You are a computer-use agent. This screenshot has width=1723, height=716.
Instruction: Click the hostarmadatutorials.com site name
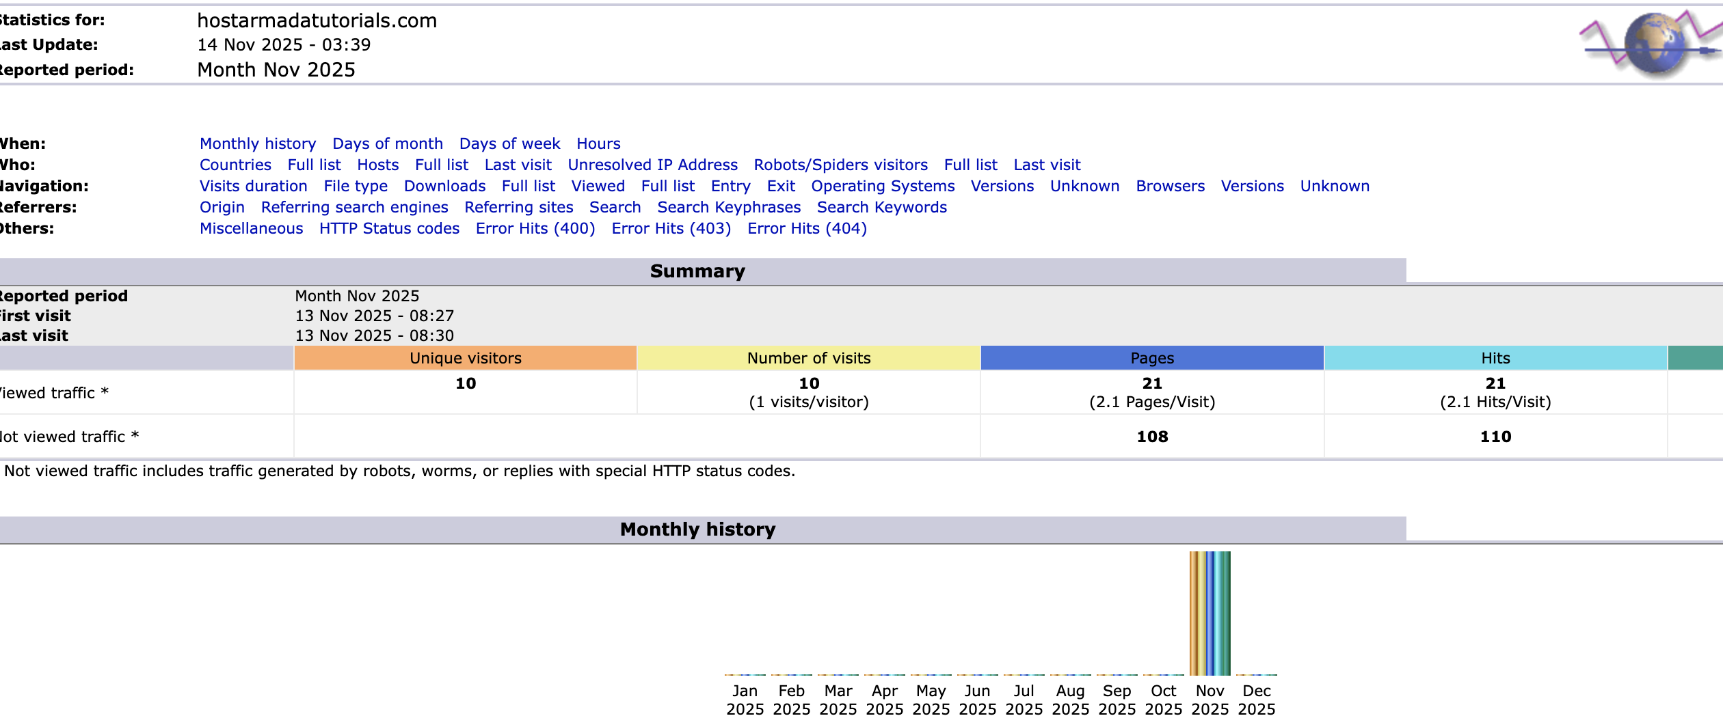coord(317,20)
